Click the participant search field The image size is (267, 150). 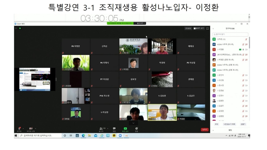230,34
